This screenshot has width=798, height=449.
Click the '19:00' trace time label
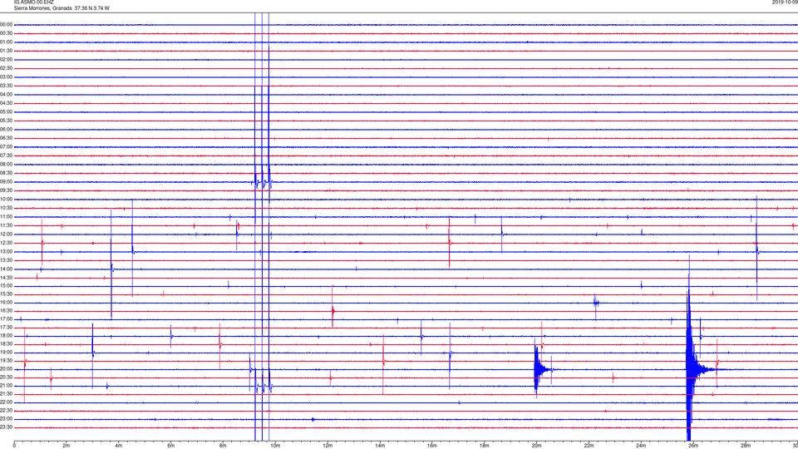[6, 353]
